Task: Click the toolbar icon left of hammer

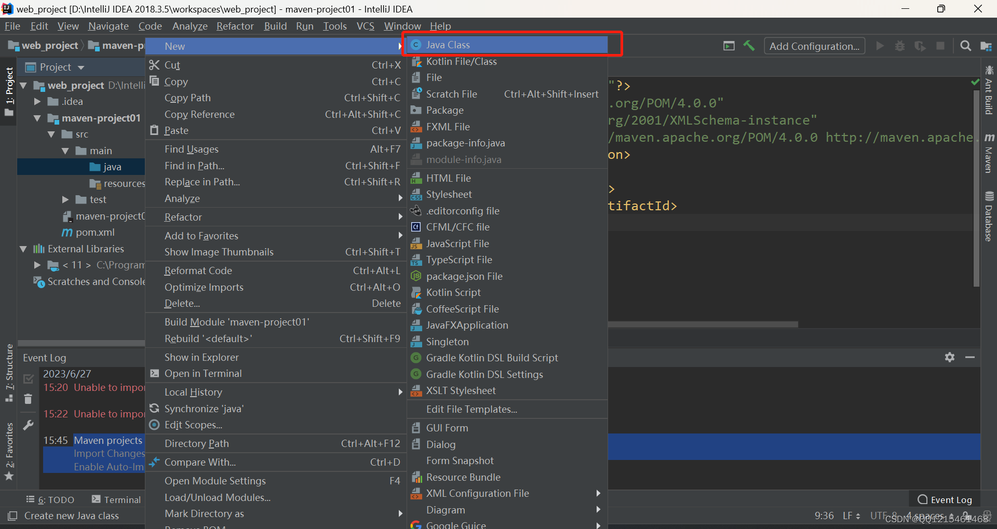Action: [x=729, y=46]
